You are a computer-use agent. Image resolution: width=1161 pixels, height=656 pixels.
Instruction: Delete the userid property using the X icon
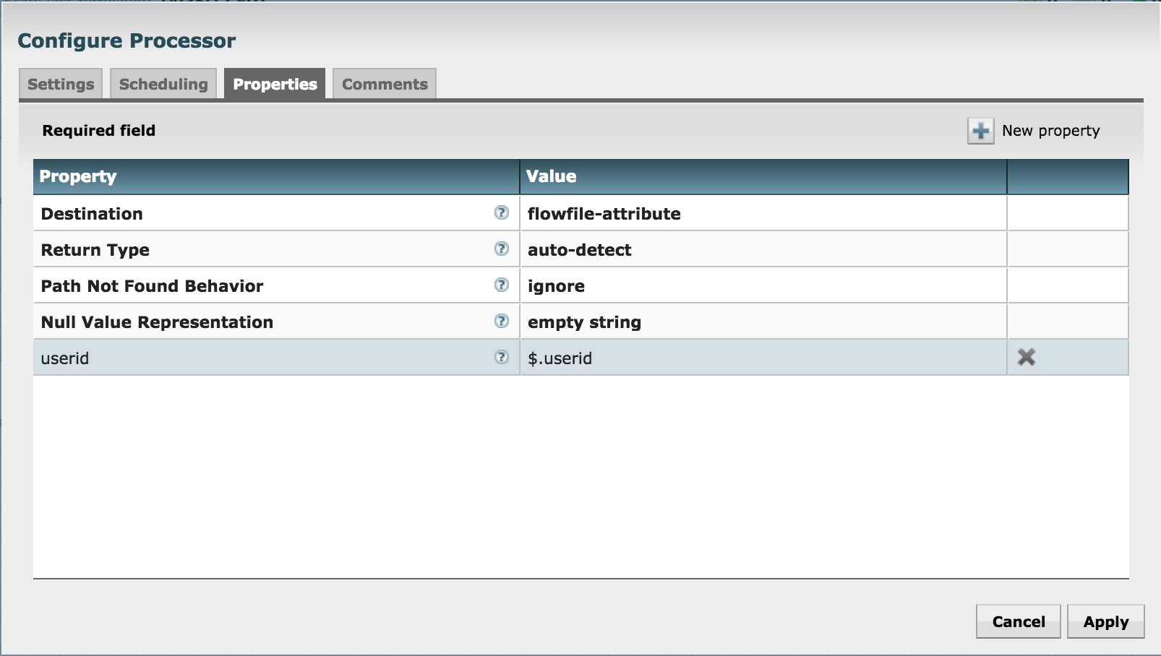click(x=1027, y=355)
